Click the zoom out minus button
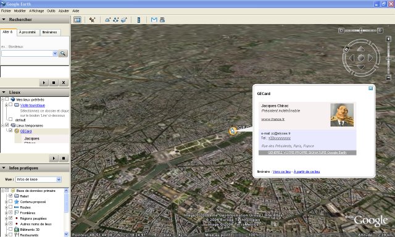 click(388, 78)
